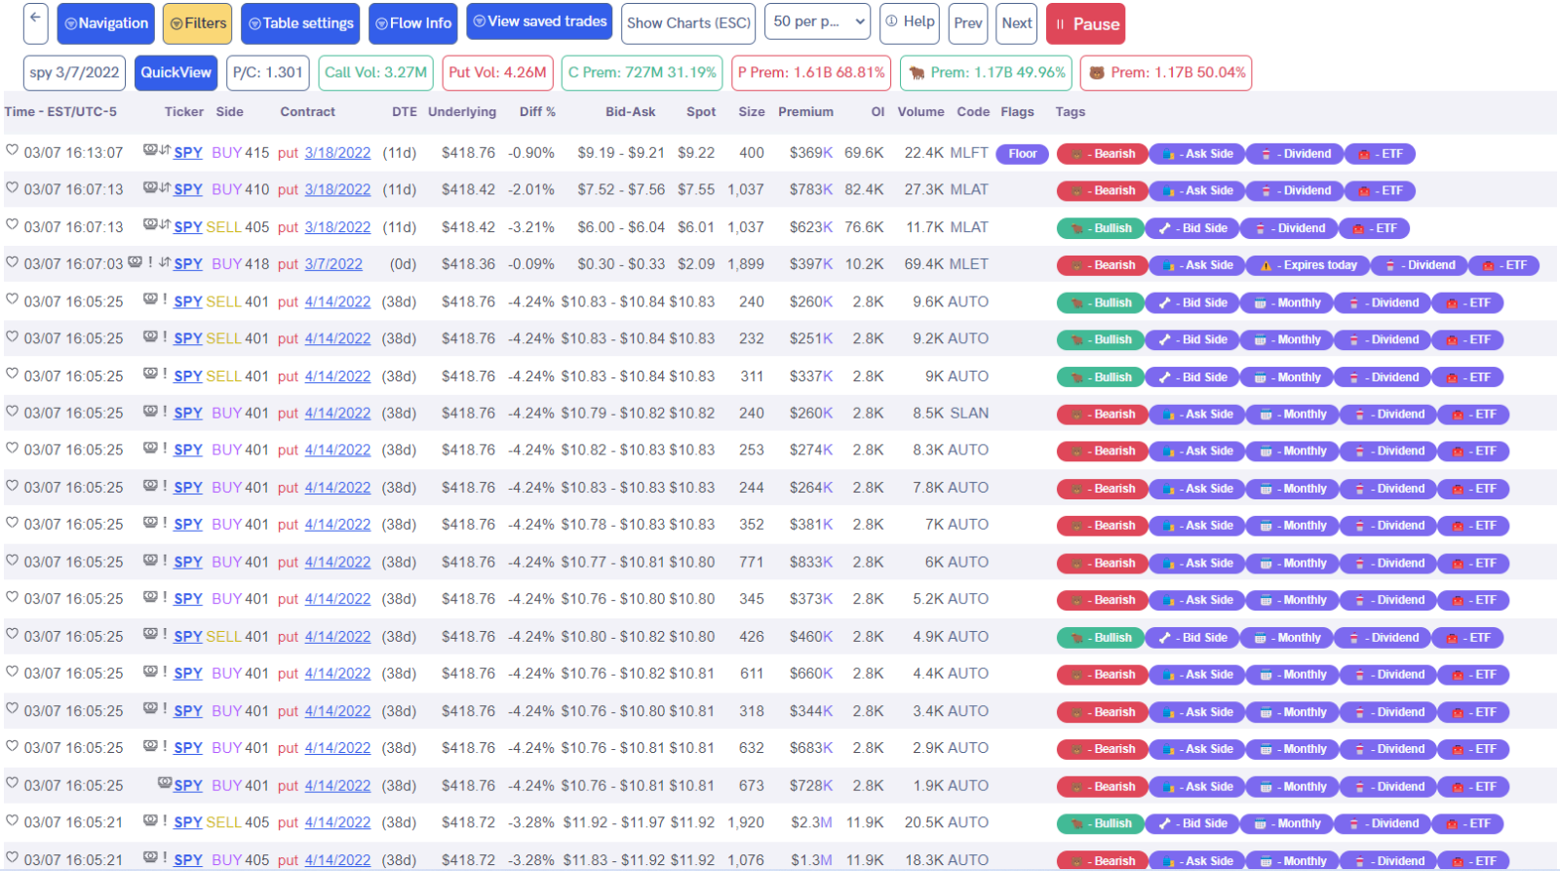This screenshot has width=1560, height=871.
Task: Click the face icon in the $728K premium row
Action: point(165,783)
